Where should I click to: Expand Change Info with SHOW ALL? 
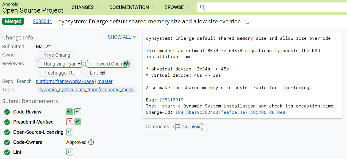[x=122, y=37]
